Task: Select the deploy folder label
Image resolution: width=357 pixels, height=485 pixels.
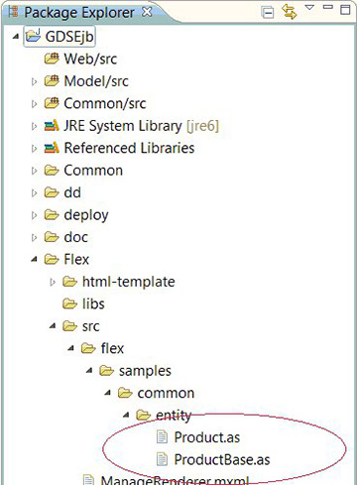Action: coord(86,215)
